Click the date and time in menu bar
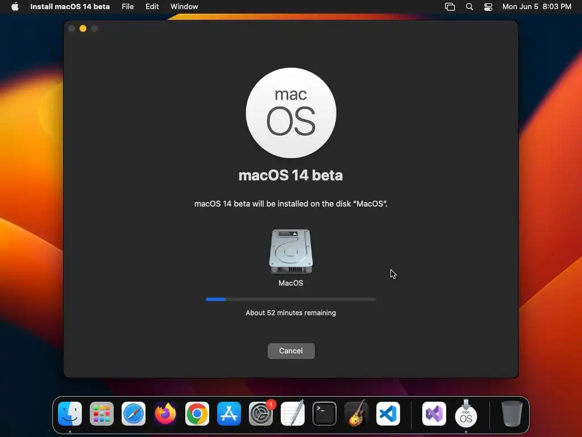The width and height of the screenshot is (582, 437). [537, 7]
